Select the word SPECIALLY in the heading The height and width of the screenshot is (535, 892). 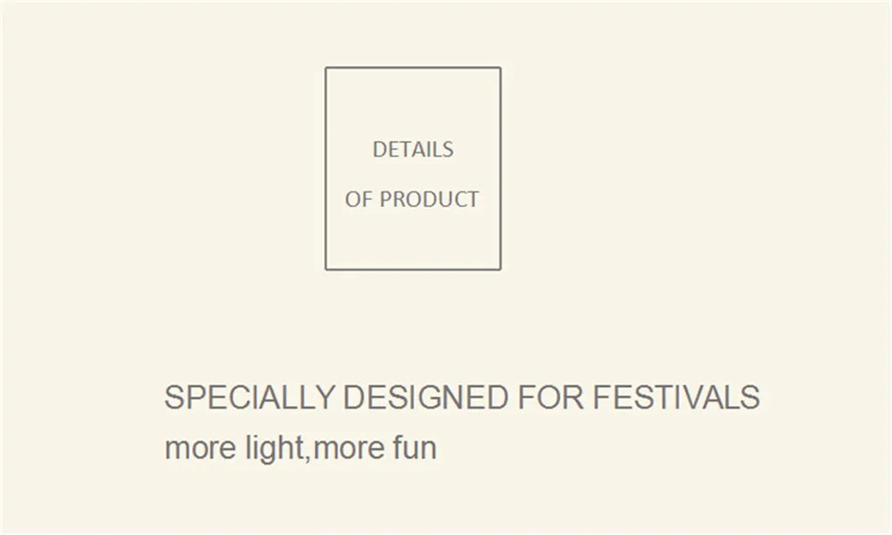point(250,397)
